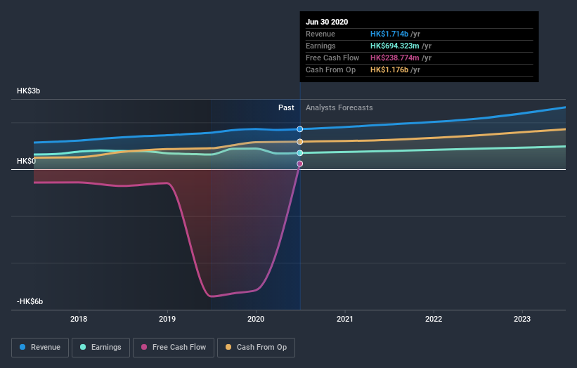Image resolution: width=577 pixels, height=368 pixels.
Task: Click the 2018 x-axis label
Action: pyautogui.click(x=79, y=319)
